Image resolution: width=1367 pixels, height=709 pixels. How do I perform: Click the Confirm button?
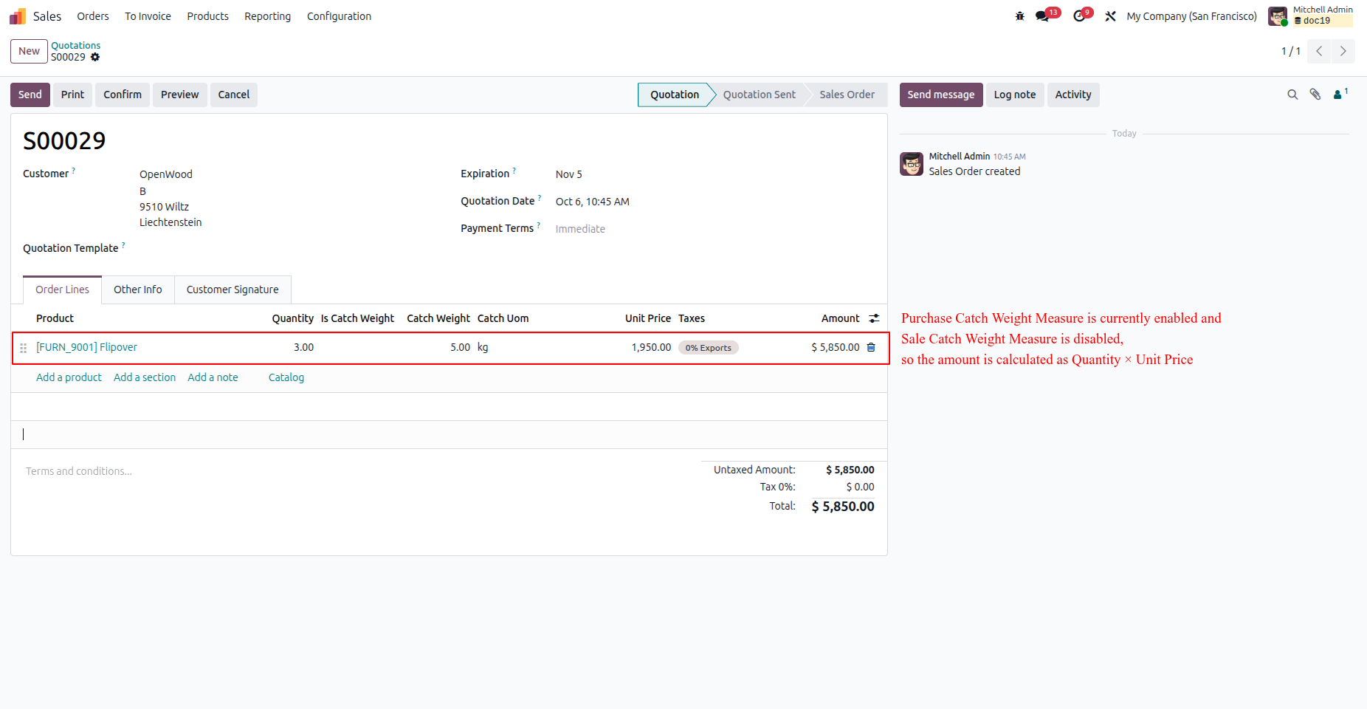[123, 95]
